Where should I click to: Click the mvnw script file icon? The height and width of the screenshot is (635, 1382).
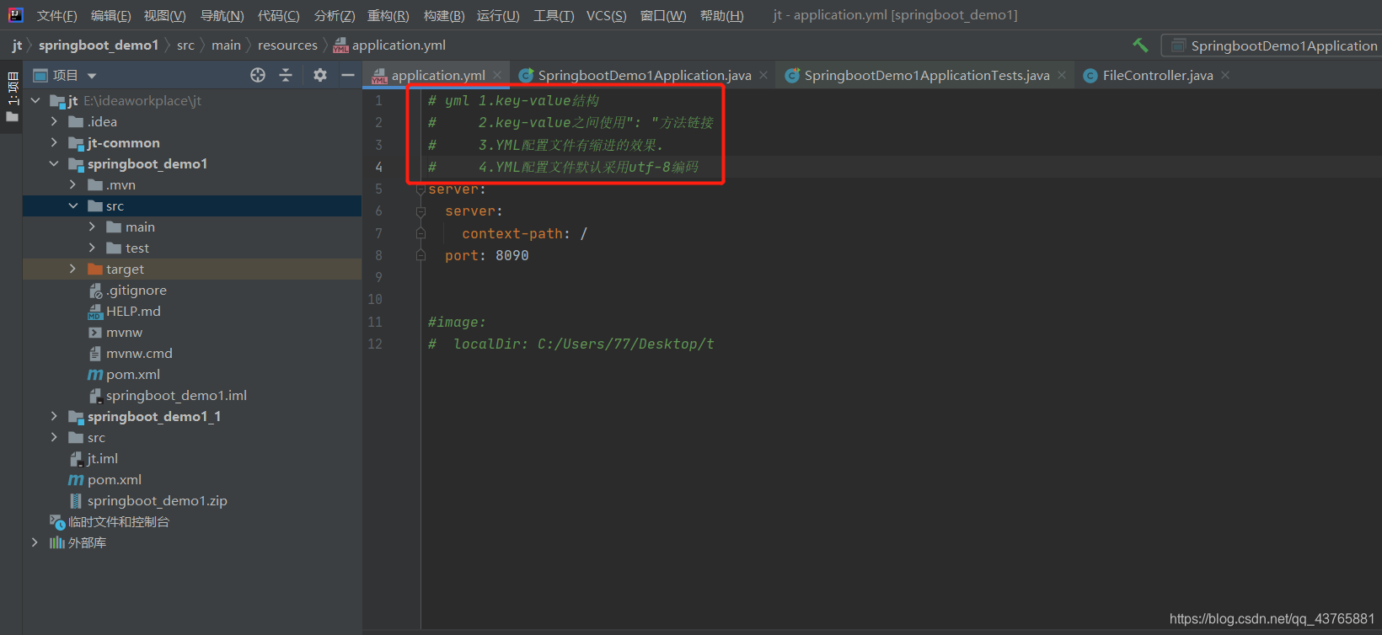coord(95,333)
